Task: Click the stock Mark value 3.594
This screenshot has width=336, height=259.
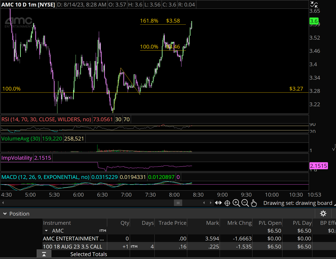Action: [x=213, y=239]
